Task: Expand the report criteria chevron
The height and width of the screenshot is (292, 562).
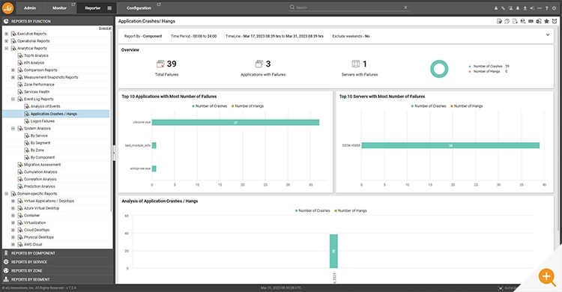Action: (x=547, y=34)
